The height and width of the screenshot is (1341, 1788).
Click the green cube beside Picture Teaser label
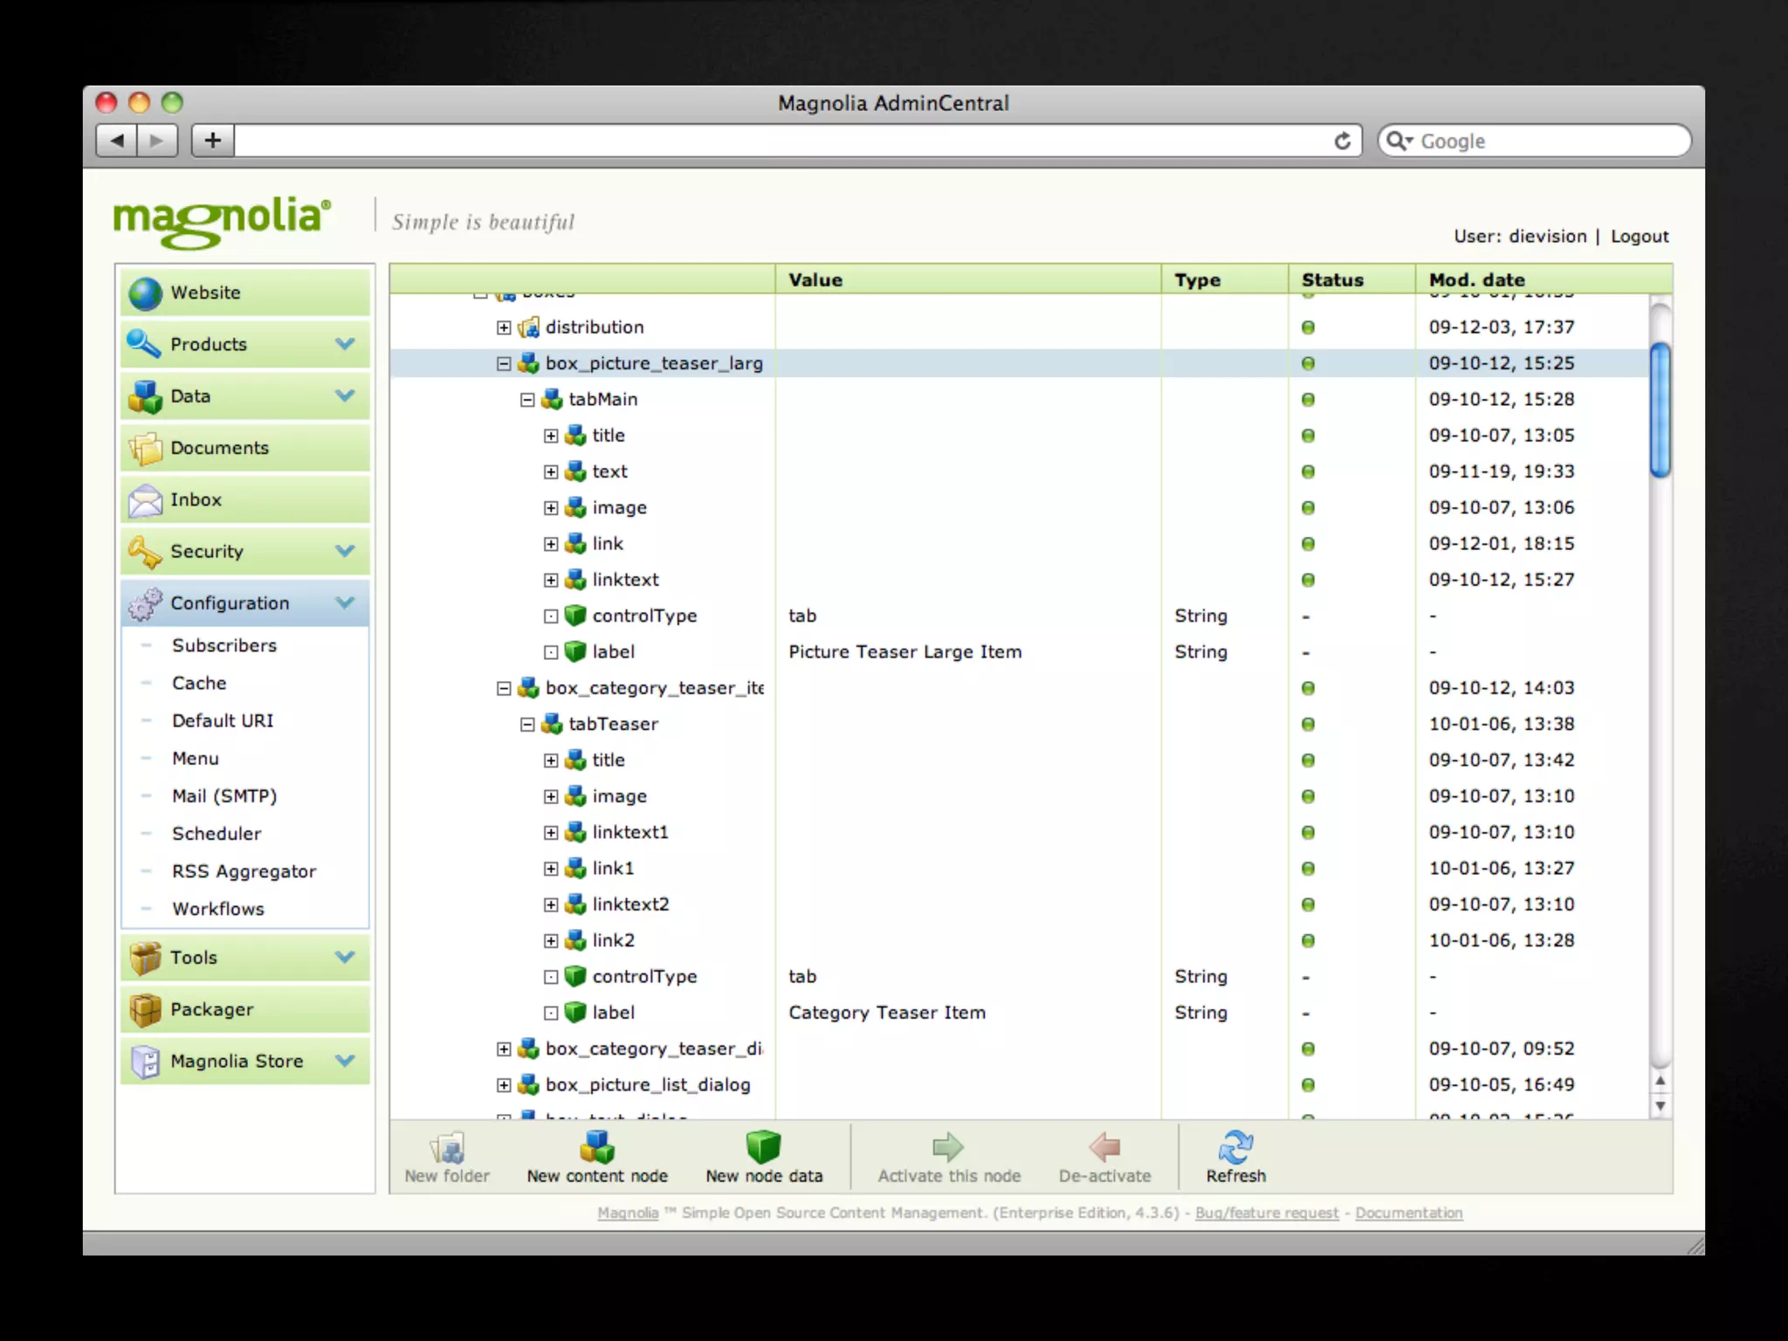tap(574, 651)
